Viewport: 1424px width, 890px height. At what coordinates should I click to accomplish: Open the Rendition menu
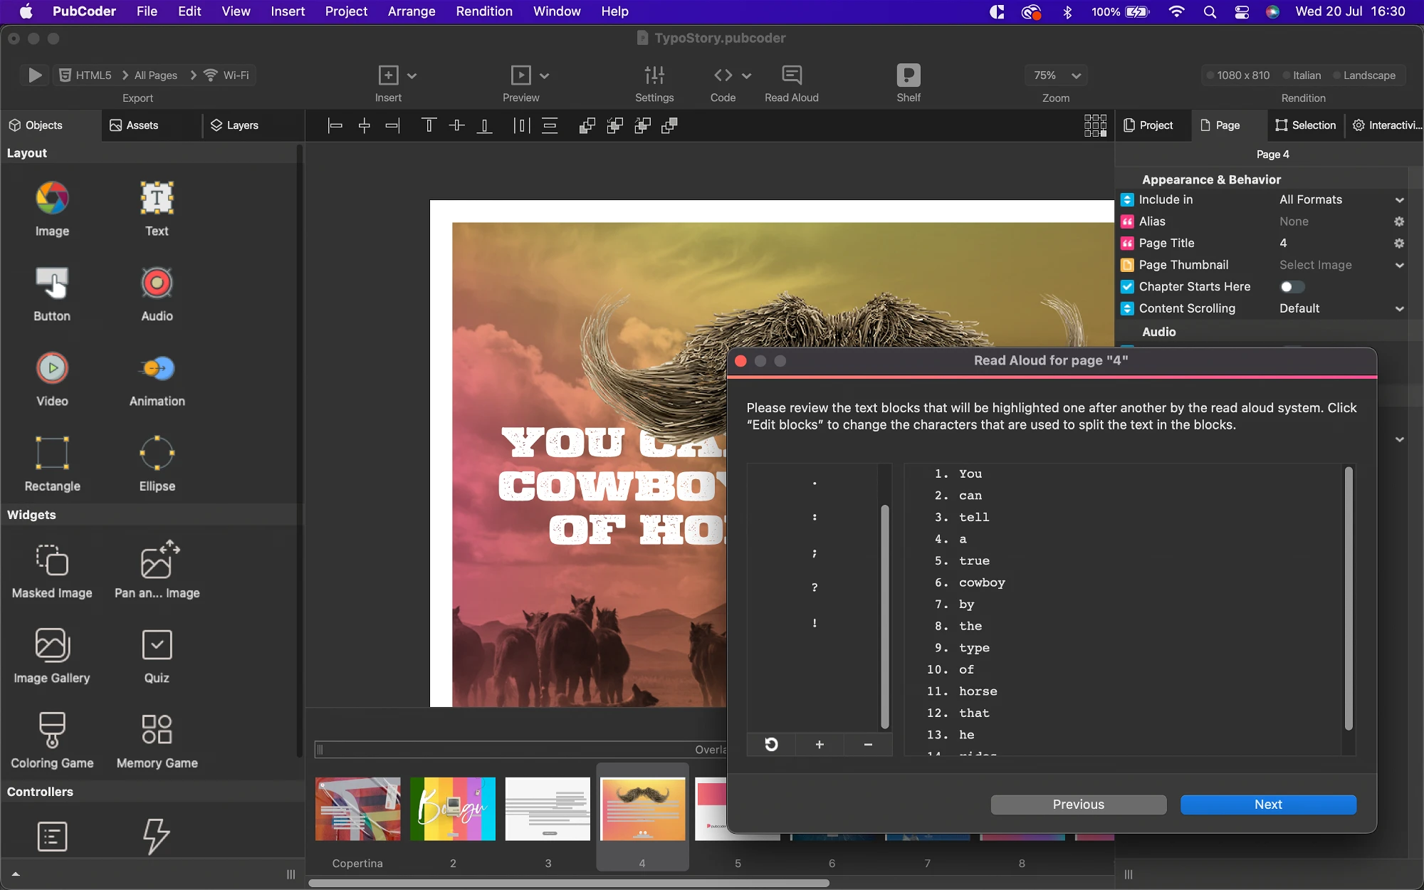click(484, 11)
